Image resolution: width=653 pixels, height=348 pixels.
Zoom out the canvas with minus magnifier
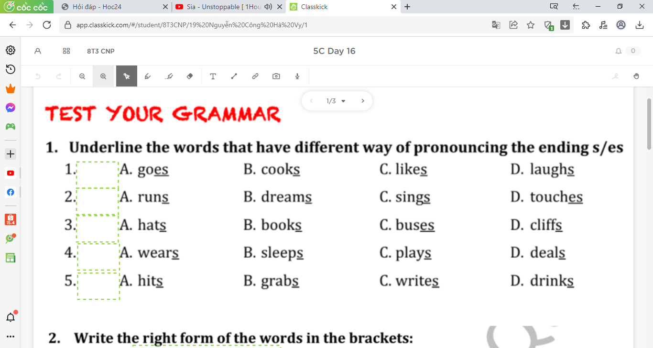82,76
